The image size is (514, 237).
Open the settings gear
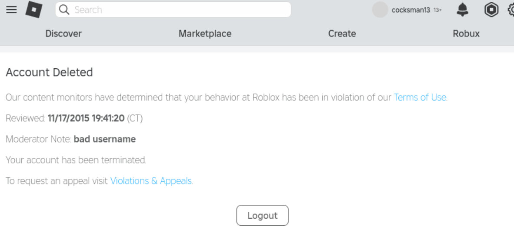[x=511, y=10]
